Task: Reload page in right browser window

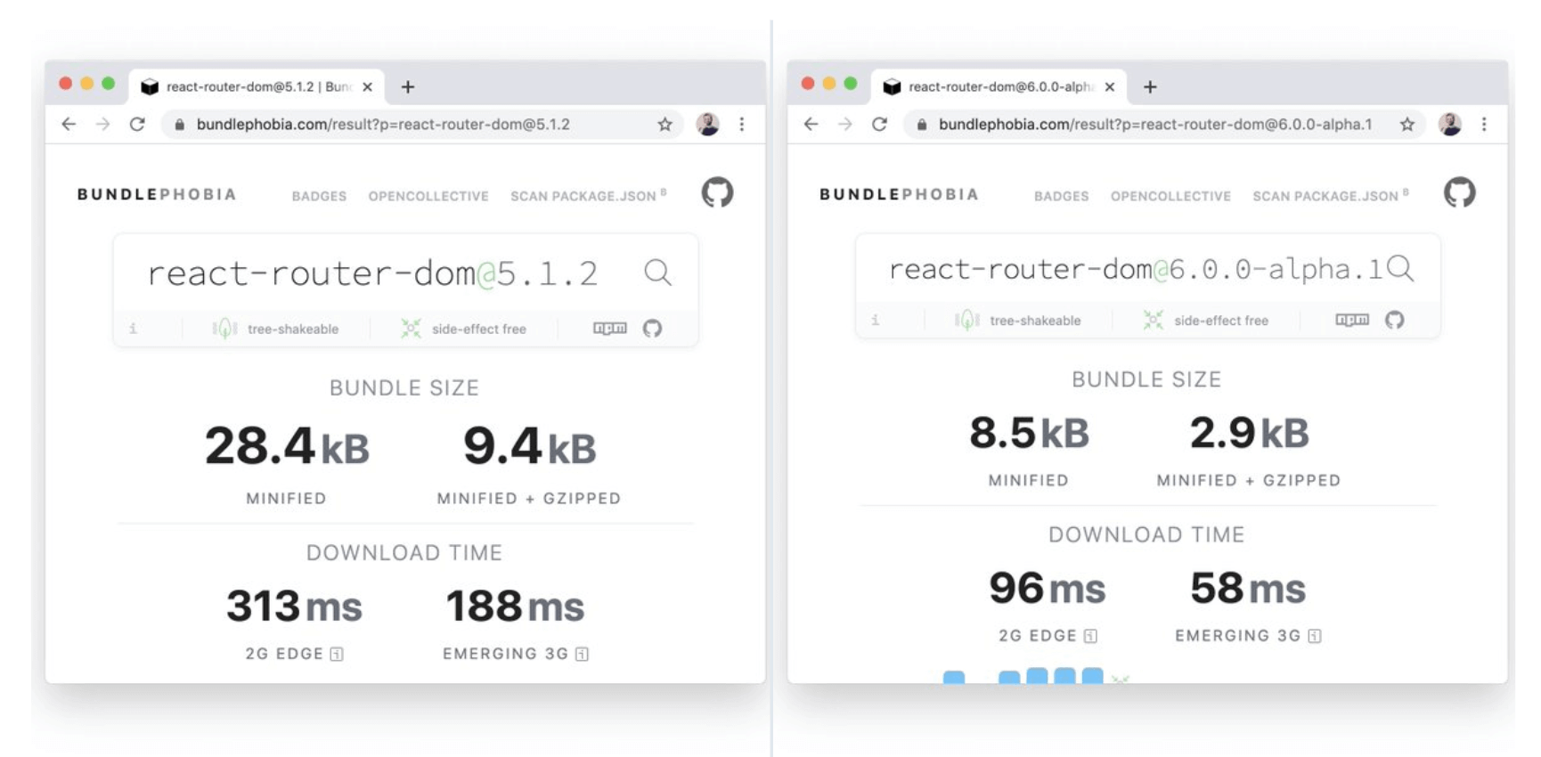Action: tap(879, 124)
